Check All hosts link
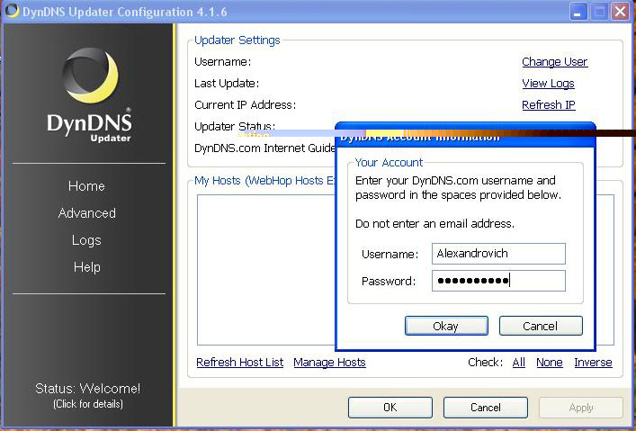636x431 pixels. [519, 362]
